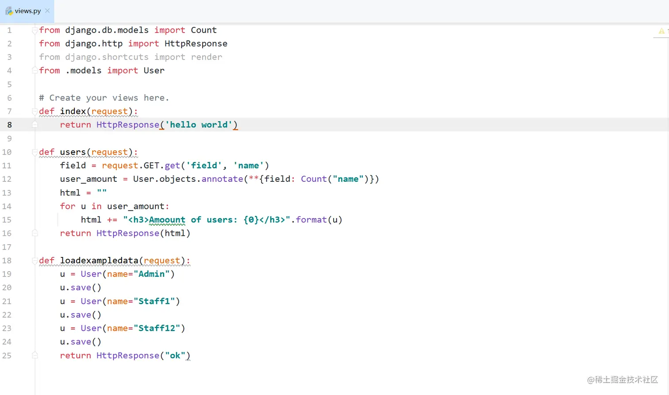669x395 pixels.
Task: Click the 'users' function name
Action: pos(73,152)
